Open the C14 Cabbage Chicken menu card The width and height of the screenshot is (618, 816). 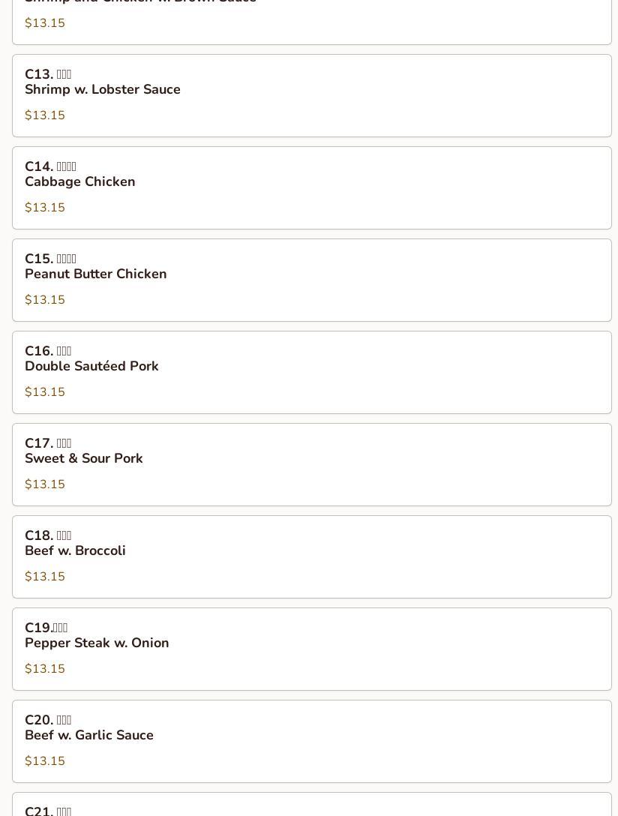(x=311, y=187)
